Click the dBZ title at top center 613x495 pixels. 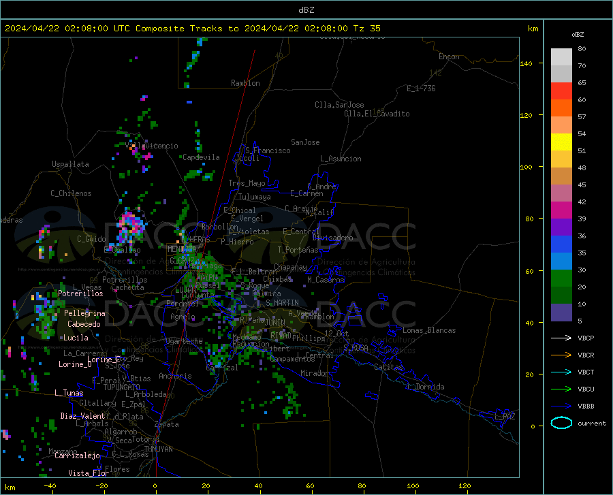tap(306, 10)
